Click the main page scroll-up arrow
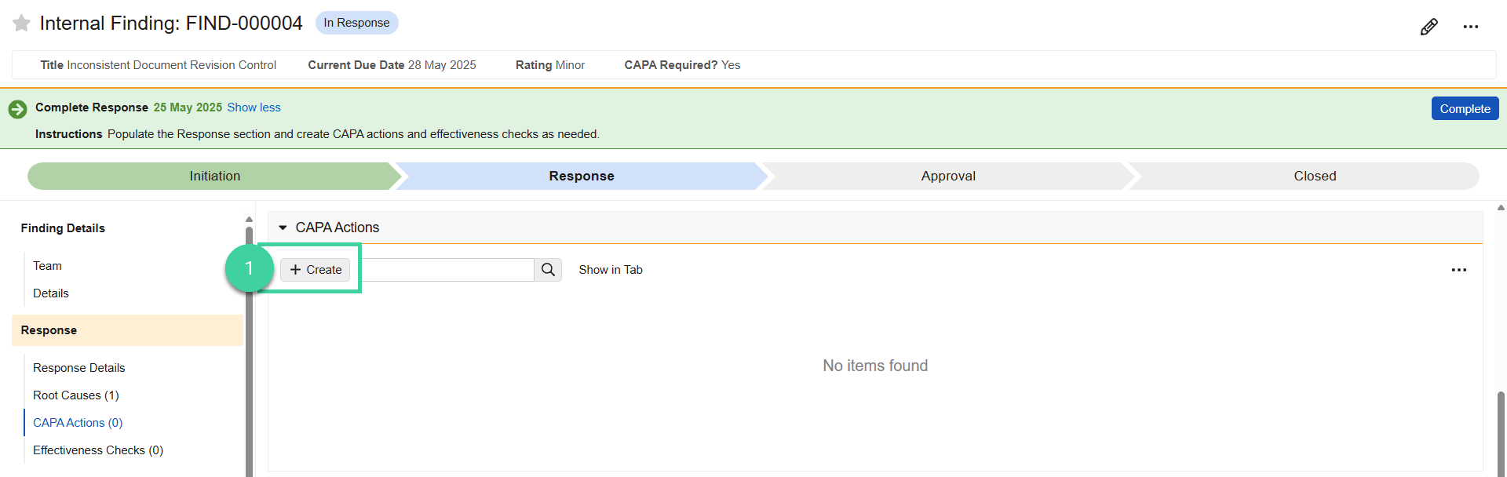 (1501, 208)
